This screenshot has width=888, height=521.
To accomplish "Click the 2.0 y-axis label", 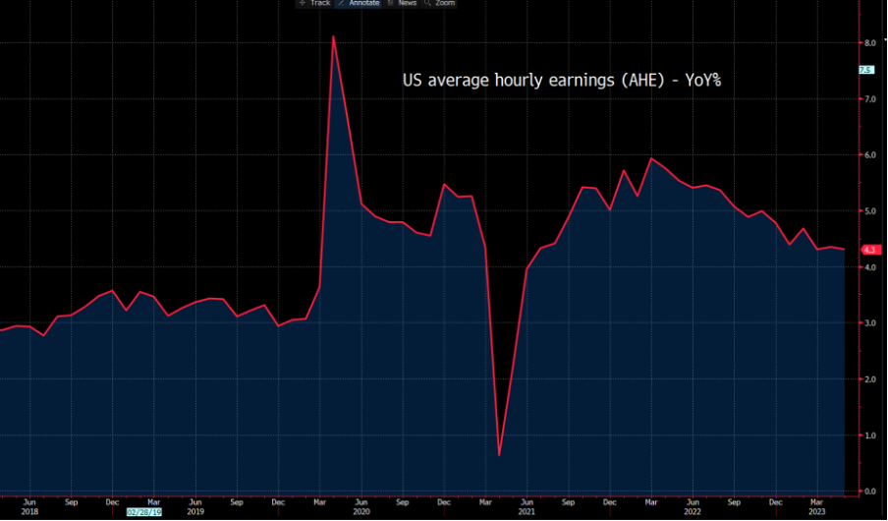I will (870, 379).
